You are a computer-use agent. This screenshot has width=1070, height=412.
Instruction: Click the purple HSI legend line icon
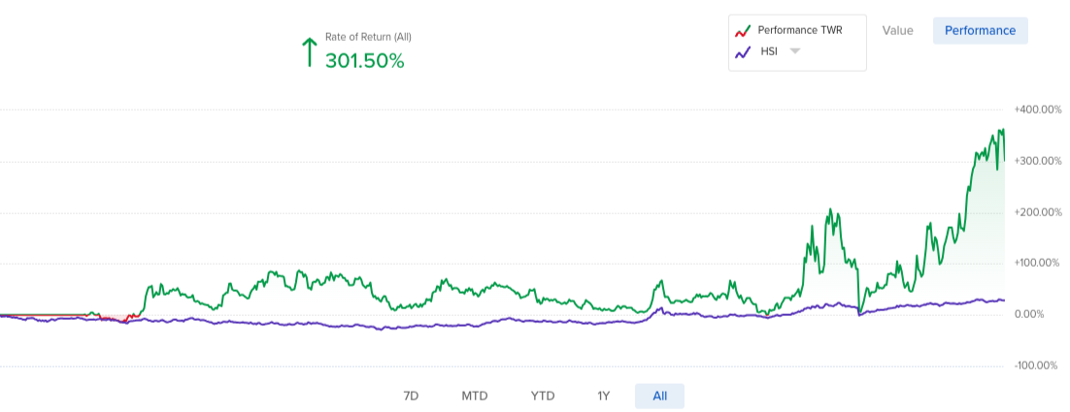[x=743, y=52]
